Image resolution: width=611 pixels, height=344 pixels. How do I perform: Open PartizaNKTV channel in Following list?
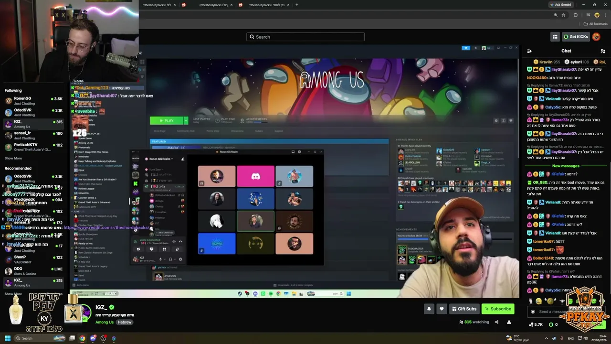click(x=33, y=147)
